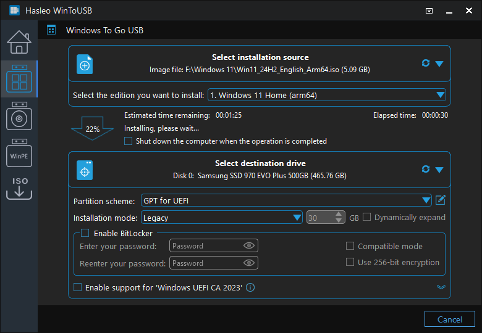Refresh the installation source list
This screenshot has height=333, width=482.
tap(425, 63)
